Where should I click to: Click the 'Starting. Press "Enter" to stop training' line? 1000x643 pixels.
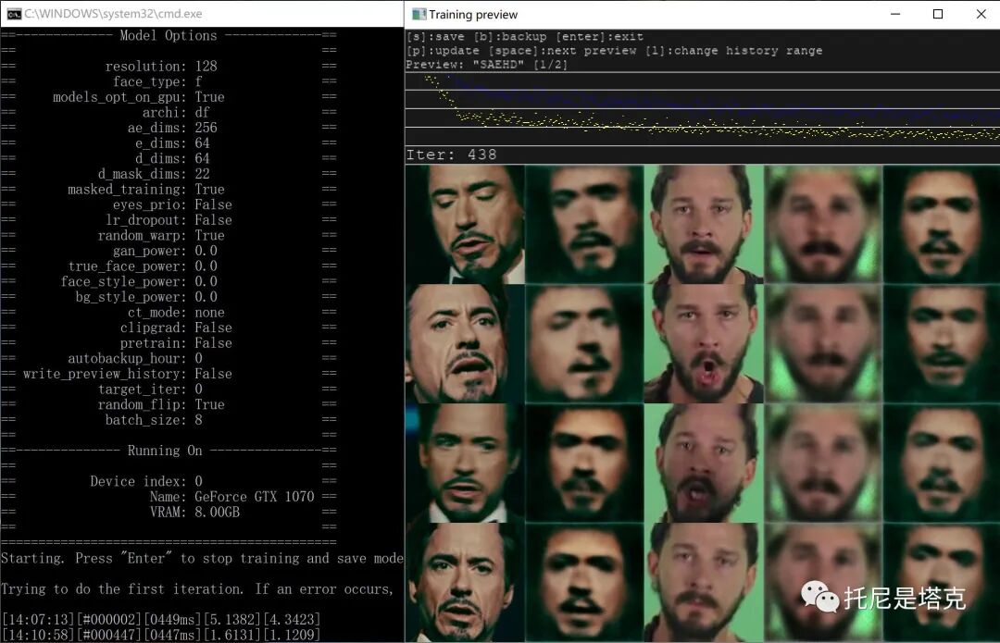pos(202,558)
